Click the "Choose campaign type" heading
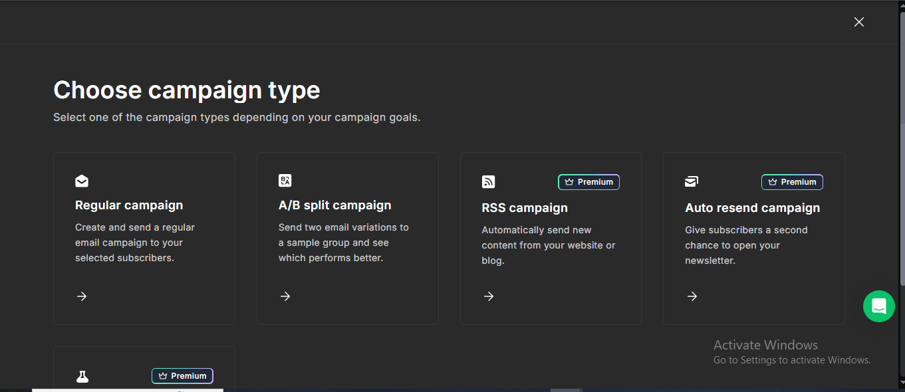905x392 pixels. click(x=187, y=90)
